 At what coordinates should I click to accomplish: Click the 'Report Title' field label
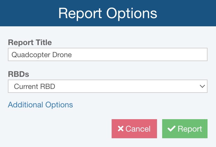point(30,42)
